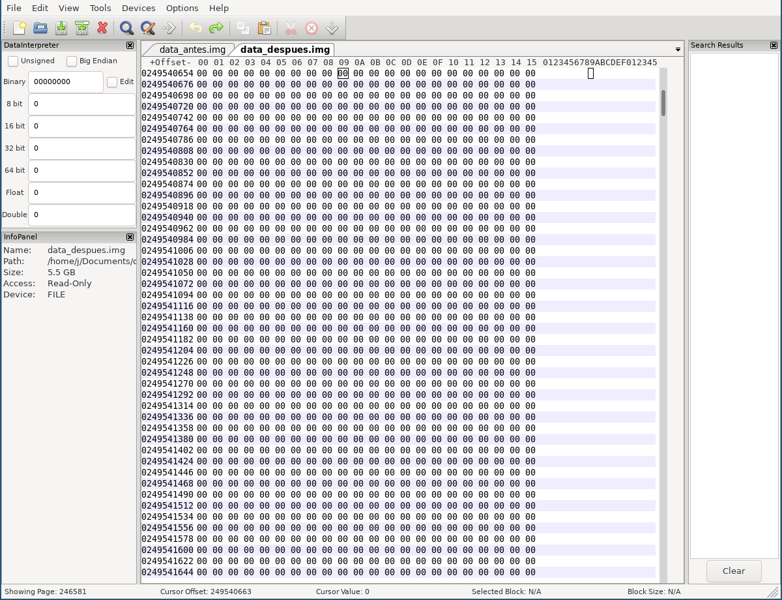This screenshot has height=600, width=782.
Task: Click the Cut scissors icon
Action: click(x=291, y=28)
